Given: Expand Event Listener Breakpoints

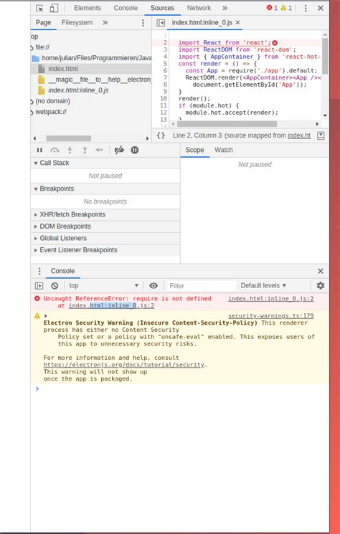Looking at the screenshot, I should (105, 250).
